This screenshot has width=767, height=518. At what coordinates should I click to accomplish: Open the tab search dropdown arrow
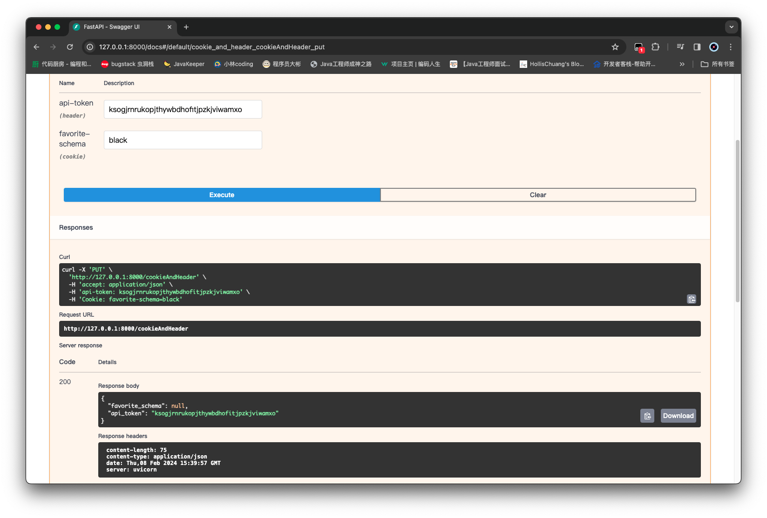tap(731, 27)
